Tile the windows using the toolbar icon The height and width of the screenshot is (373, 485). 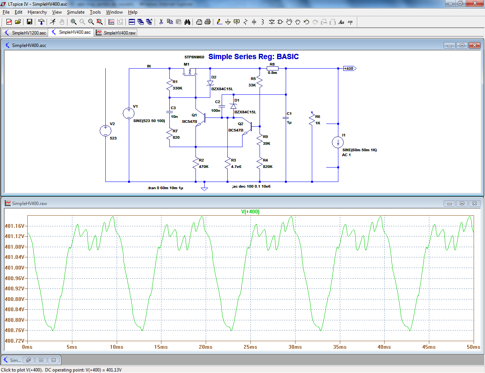point(132,22)
